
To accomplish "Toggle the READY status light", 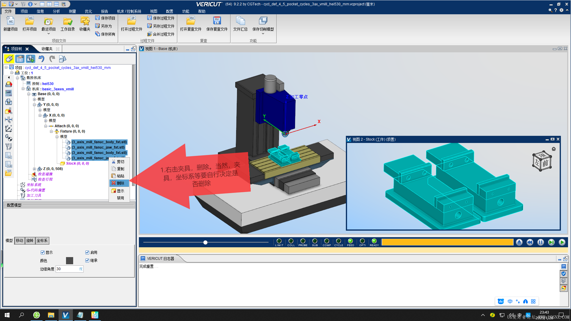I will [374, 241].
